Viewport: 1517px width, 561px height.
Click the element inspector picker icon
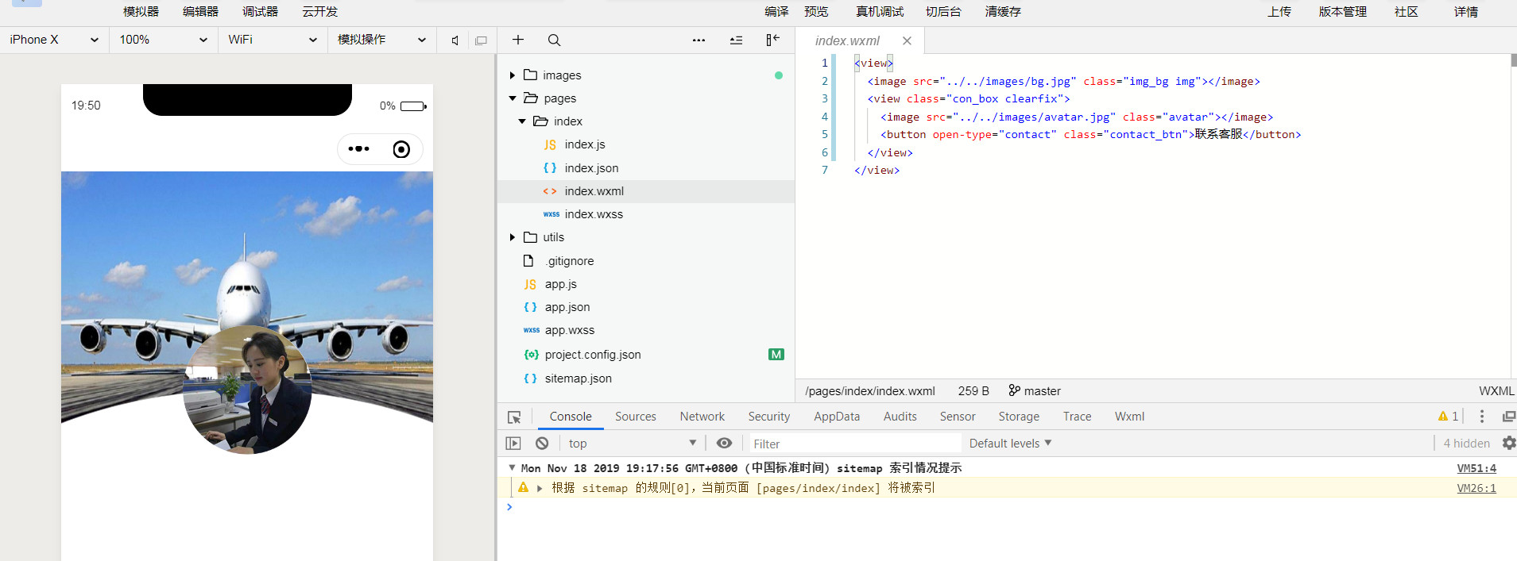coord(514,417)
